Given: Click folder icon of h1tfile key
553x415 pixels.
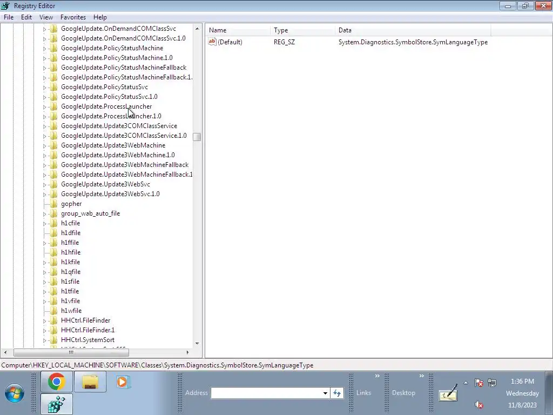Looking at the screenshot, I should [x=53, y=291].
